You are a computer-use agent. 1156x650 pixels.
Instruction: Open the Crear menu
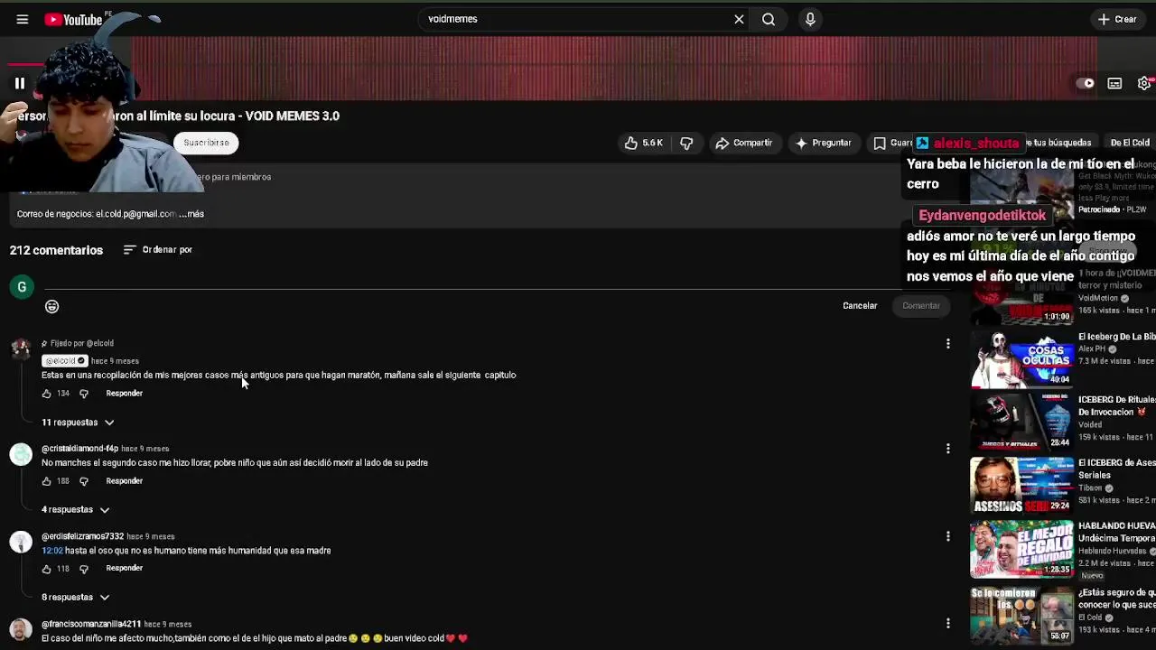[1117, 19]
